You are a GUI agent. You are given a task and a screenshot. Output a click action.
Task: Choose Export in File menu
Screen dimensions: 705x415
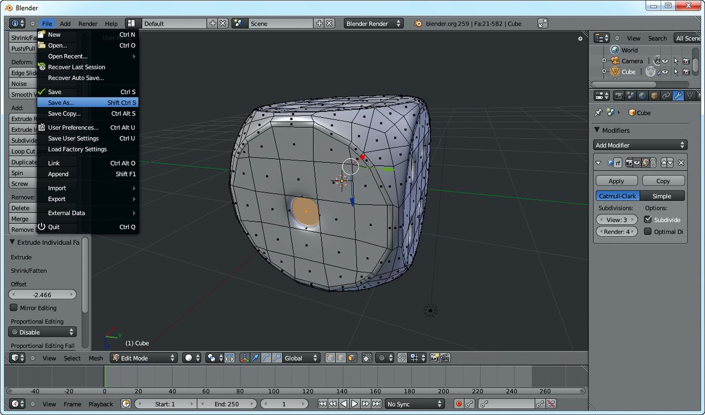(88, 199)
